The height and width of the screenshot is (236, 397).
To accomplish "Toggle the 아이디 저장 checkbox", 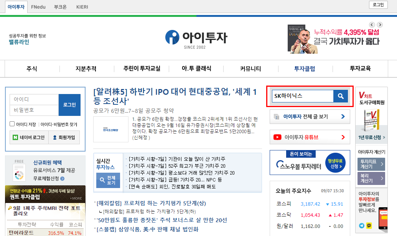I will point(12,124).
